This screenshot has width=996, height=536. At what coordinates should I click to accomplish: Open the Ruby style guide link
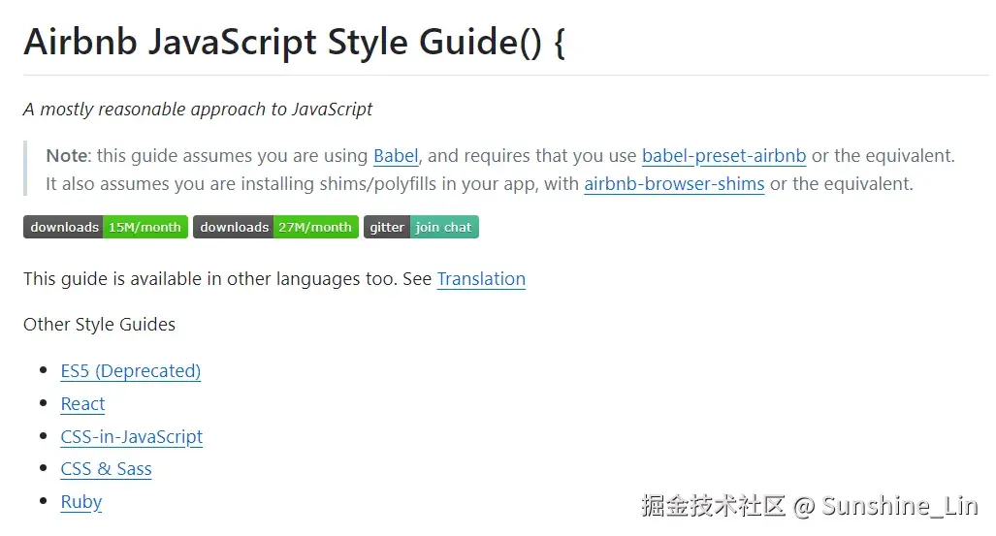[x=81, y=502]
